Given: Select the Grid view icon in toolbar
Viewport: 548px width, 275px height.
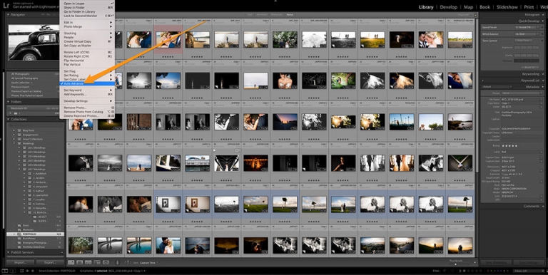Looking at the screenshot, I should coord(71,262).
